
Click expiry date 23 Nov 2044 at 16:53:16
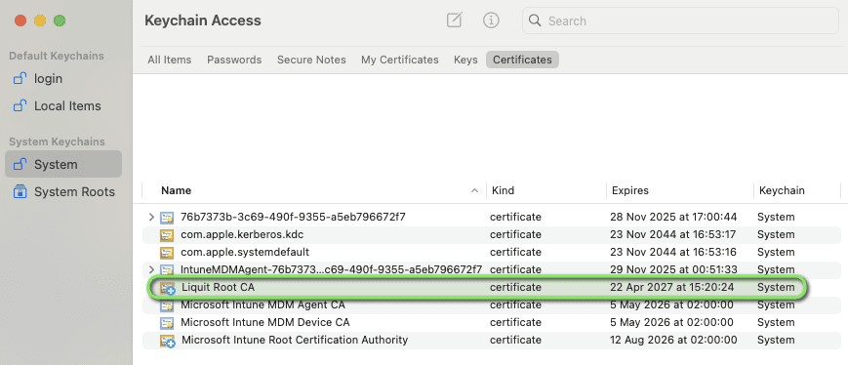(672, 252)
